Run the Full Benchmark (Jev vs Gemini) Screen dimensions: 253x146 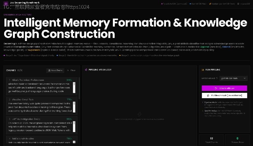(225, 95)
